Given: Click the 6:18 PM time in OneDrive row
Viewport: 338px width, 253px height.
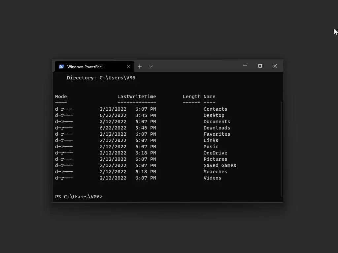Looking at the screenshot, I should click(146, 153).
